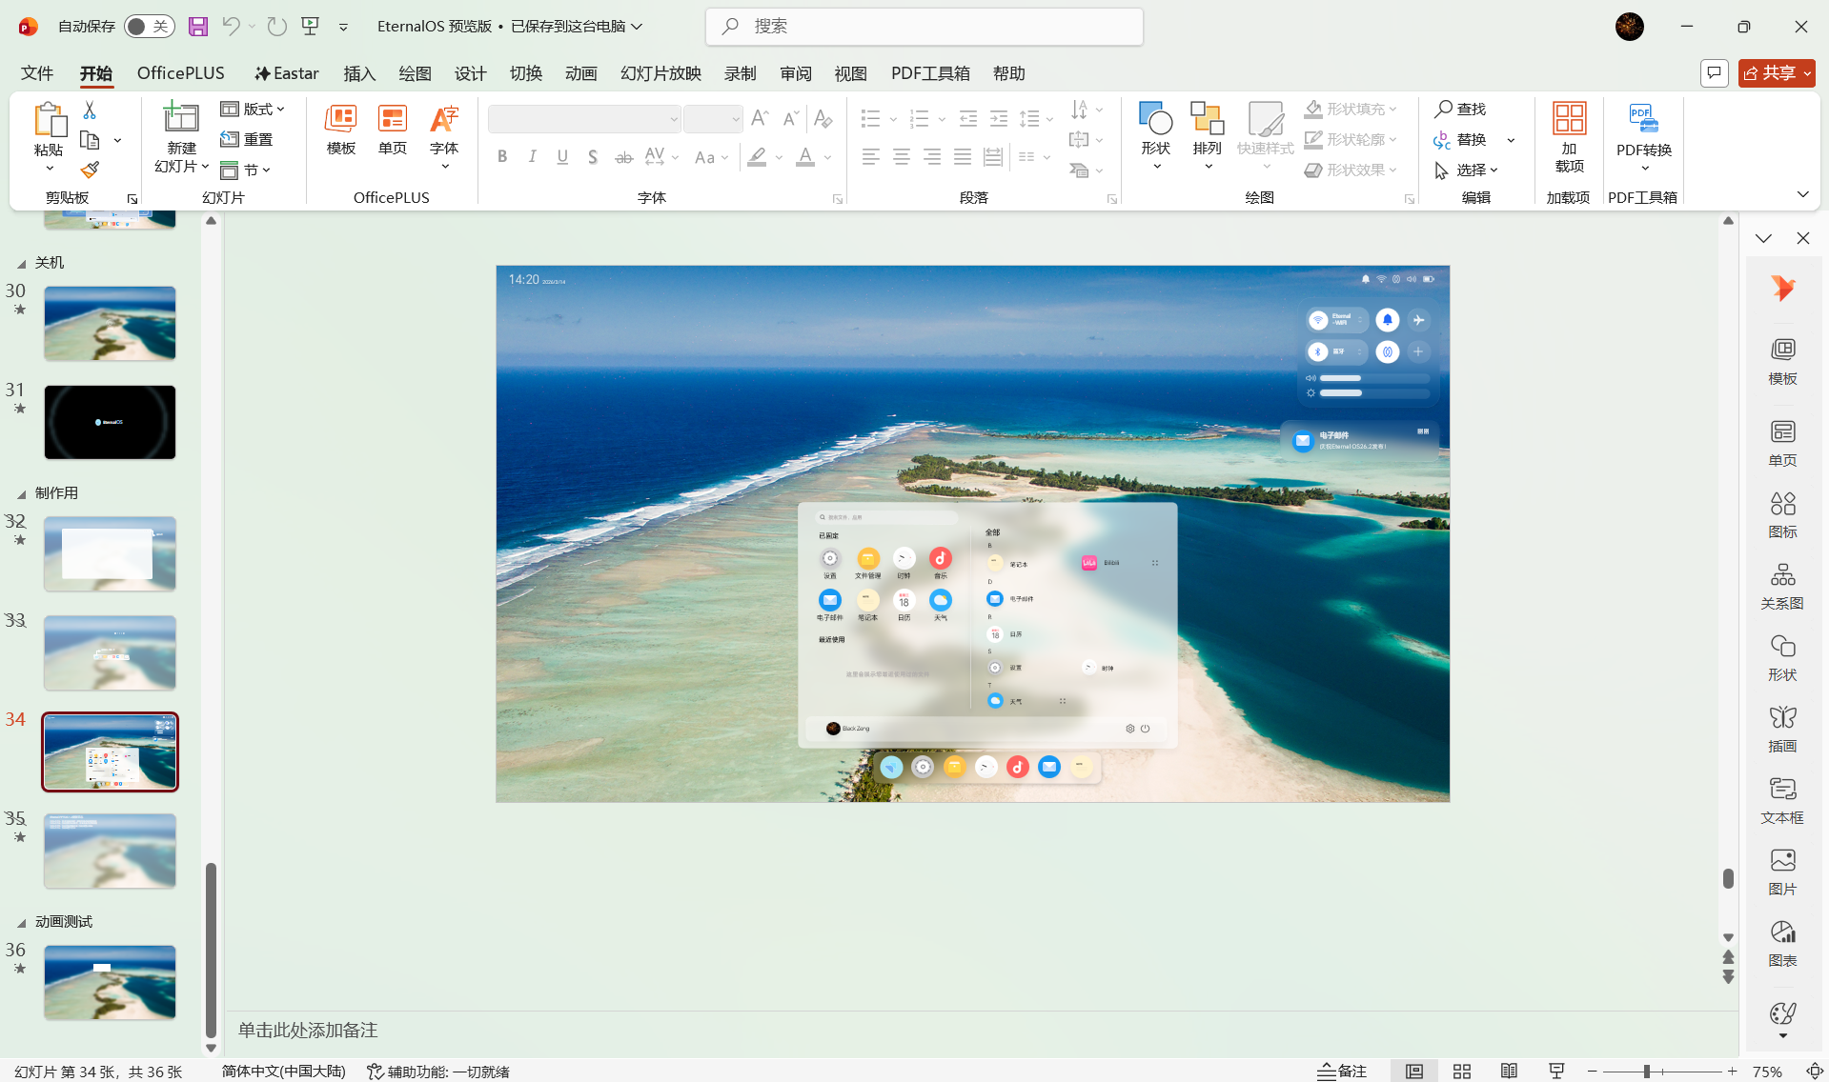
Task: Open 图标 in the OfficePLUS sidebar
Action: pyautogui.click(x=1782, y=514)
